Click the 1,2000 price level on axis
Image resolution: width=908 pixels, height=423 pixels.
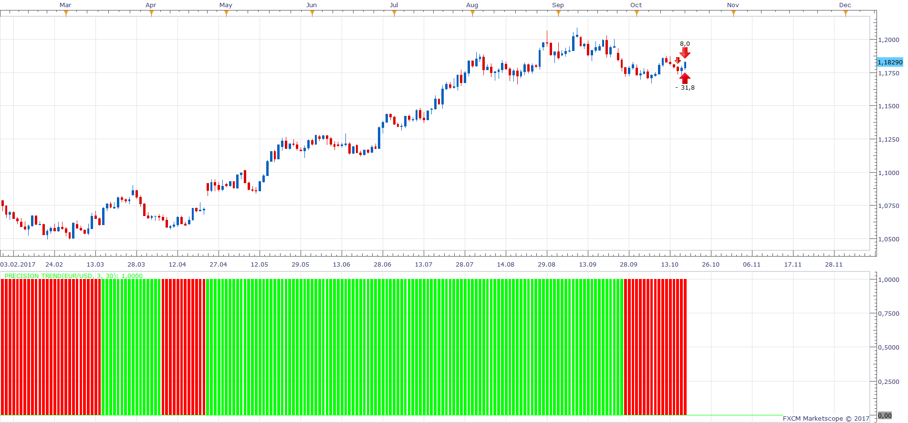click(888, 40)
